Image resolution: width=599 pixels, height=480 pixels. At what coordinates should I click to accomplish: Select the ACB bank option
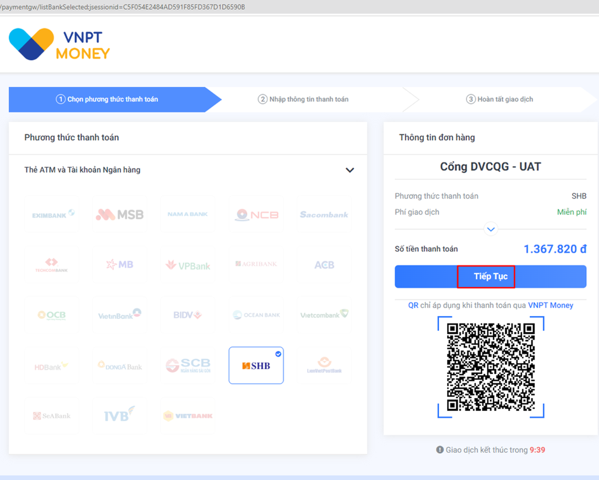coord(324,265)
